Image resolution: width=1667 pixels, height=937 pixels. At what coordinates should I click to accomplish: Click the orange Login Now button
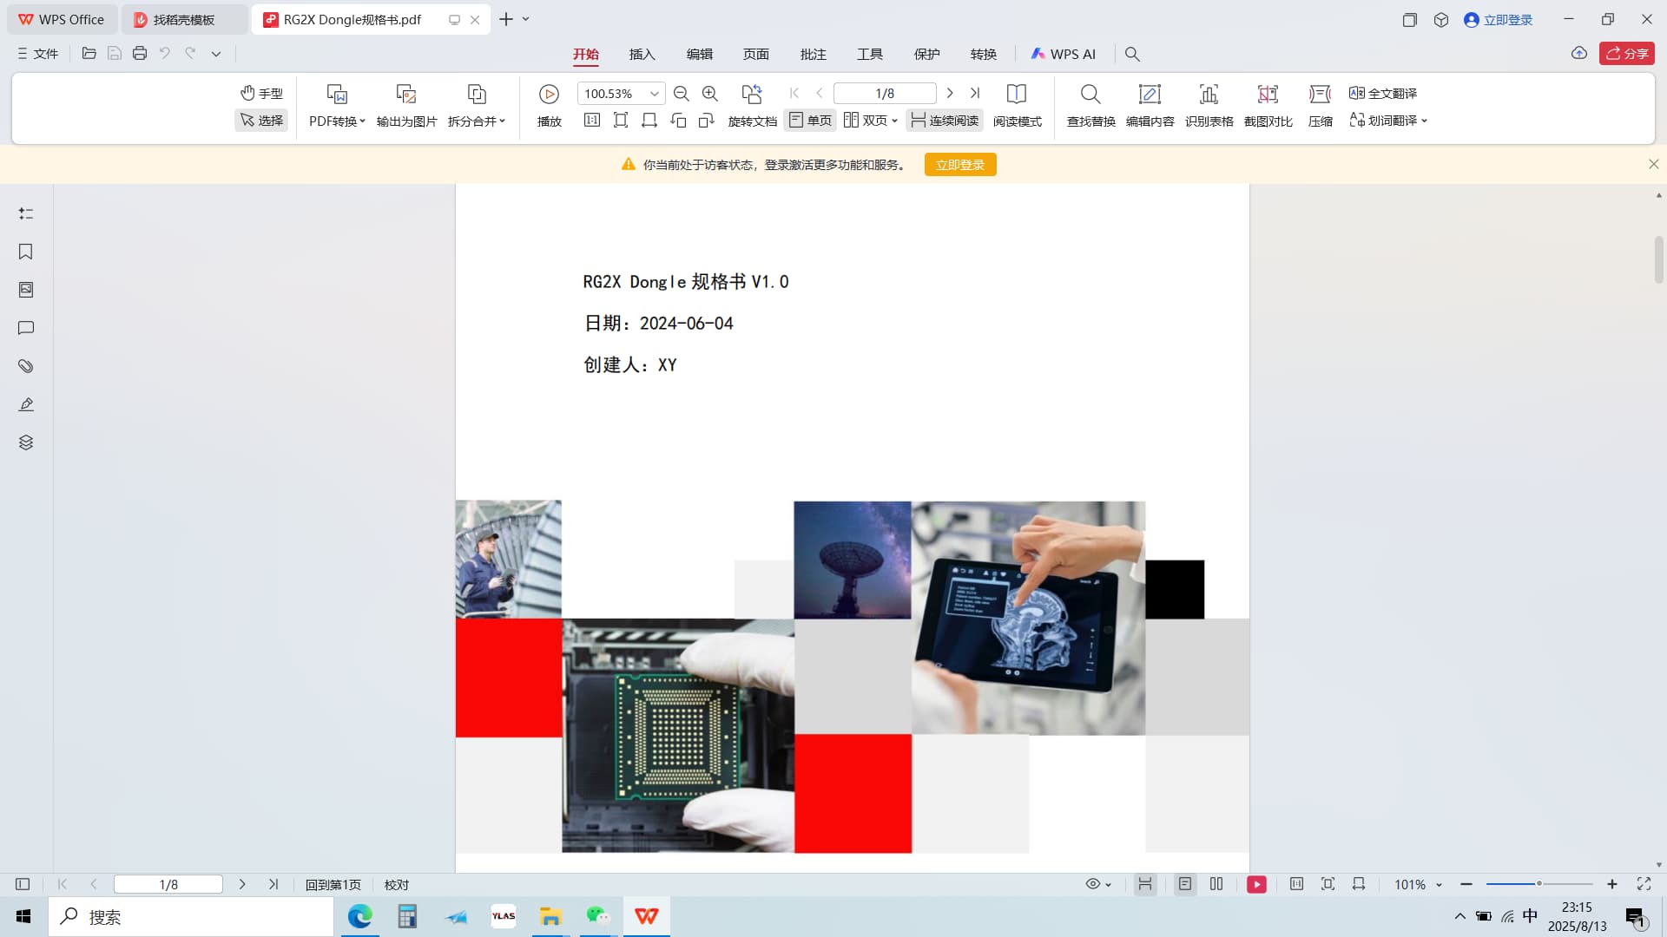click(960, 165)
